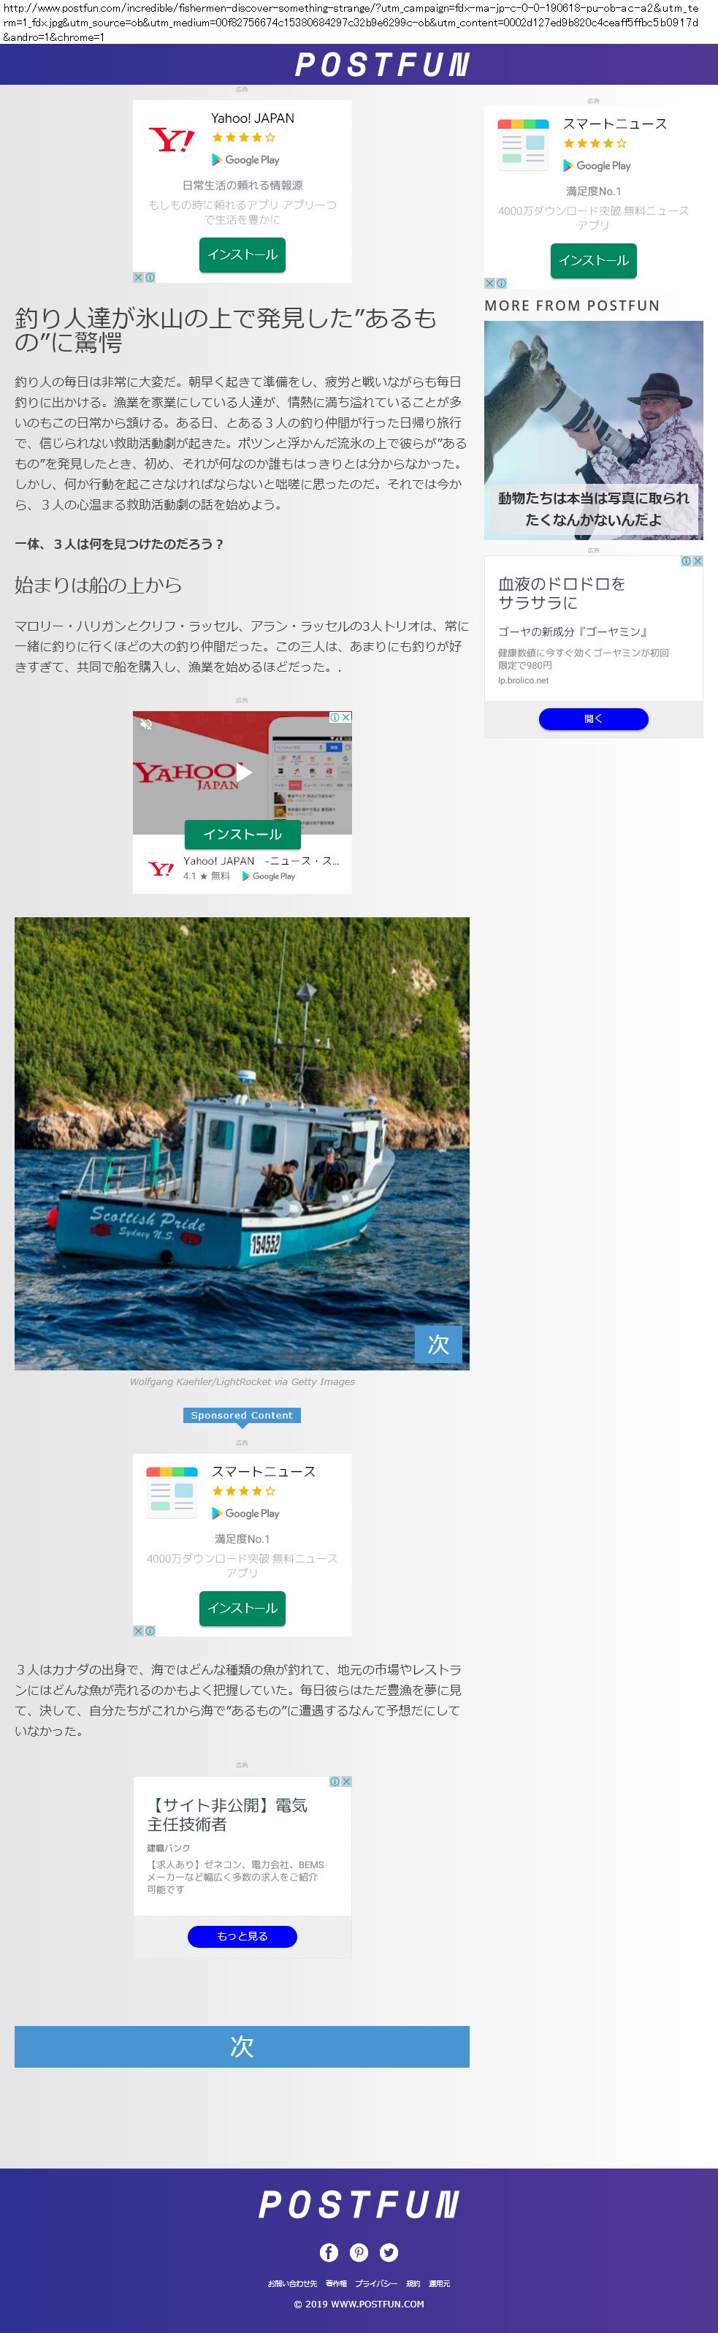Click the blue 開く button

[x=594, y=718]
